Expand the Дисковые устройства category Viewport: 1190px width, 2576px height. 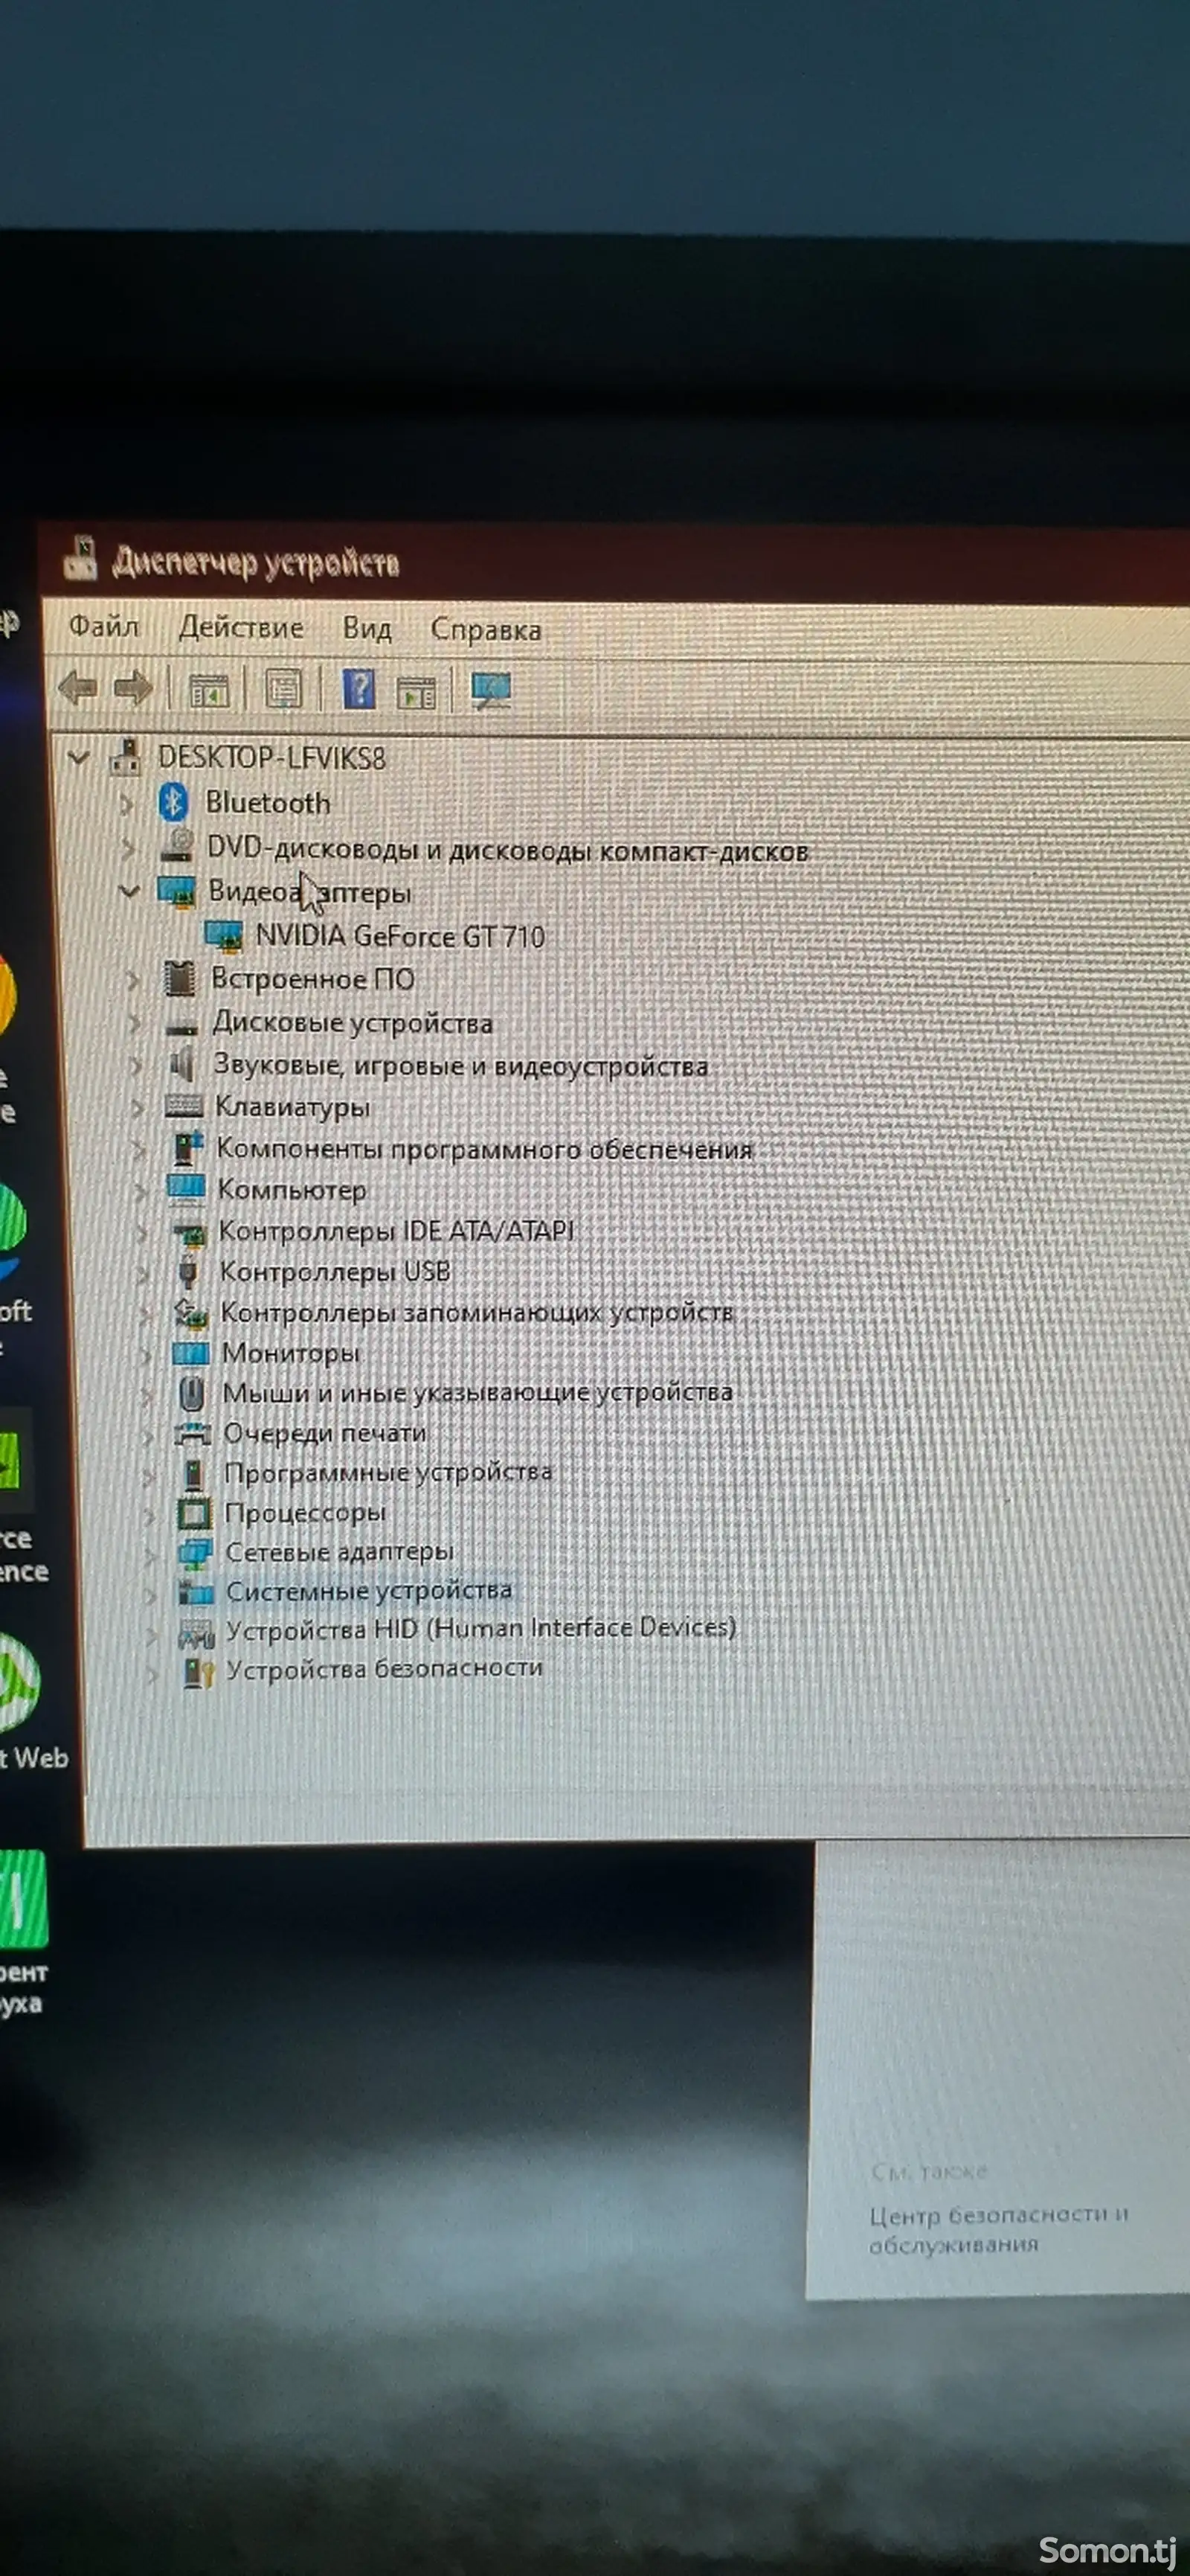(134, 1023)
